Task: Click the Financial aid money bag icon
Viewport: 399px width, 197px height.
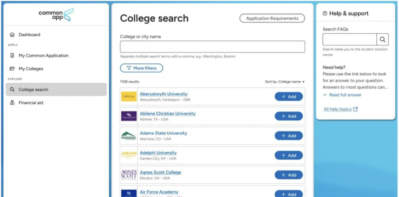Action: point(12,103)
